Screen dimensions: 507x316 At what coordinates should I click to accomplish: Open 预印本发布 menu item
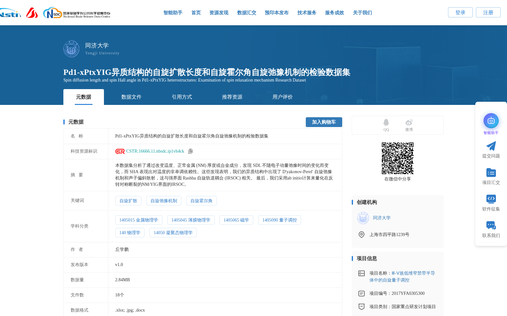coord(277,13)
